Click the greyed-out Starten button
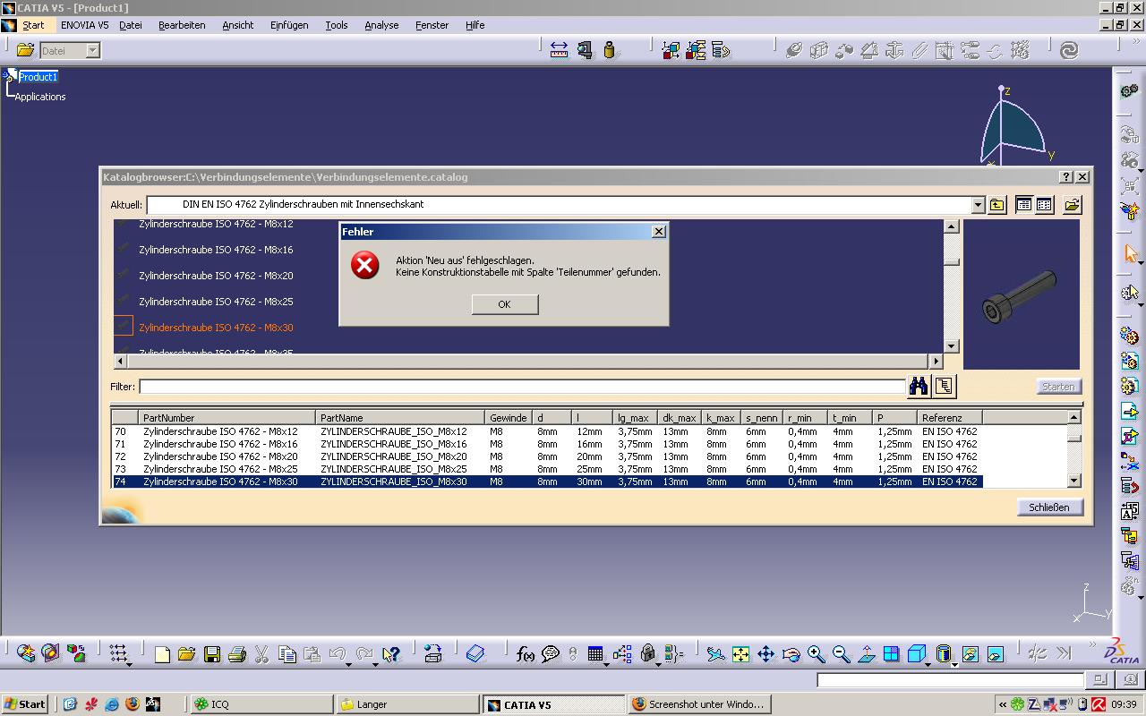 [x=1057, y=387]
